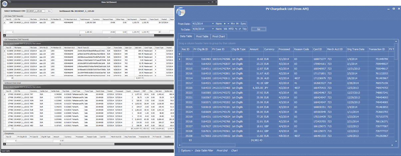Click the redo arrow icon on To Date row

tap(239, 29)
